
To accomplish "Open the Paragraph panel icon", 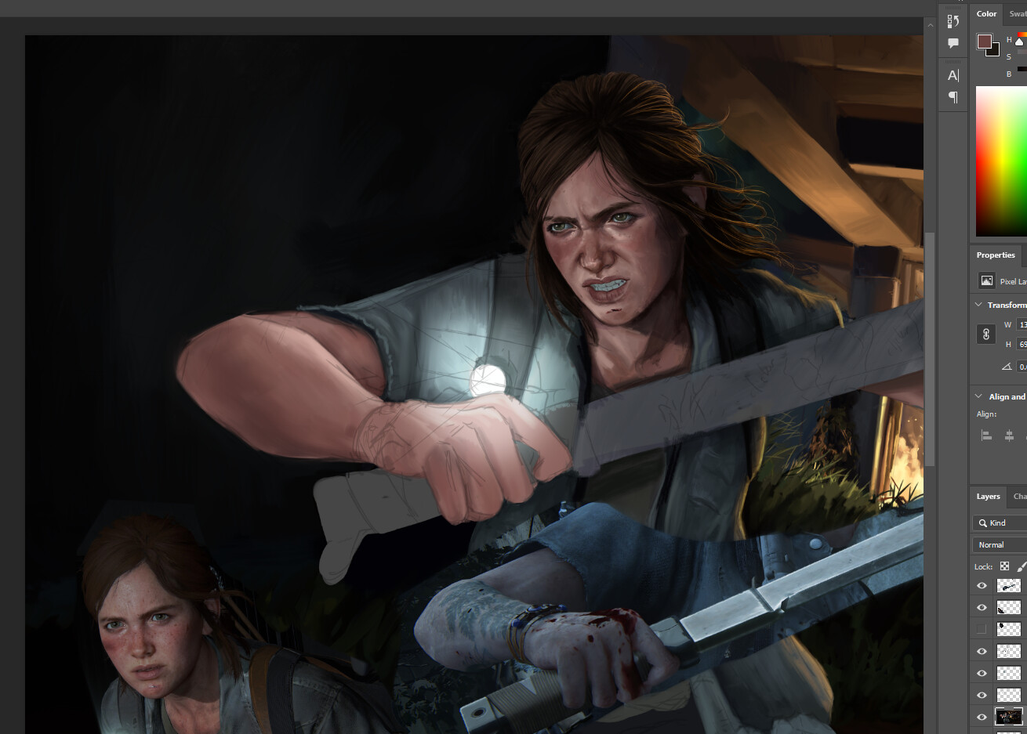I will pyautogui.click(x=953, y=97).
